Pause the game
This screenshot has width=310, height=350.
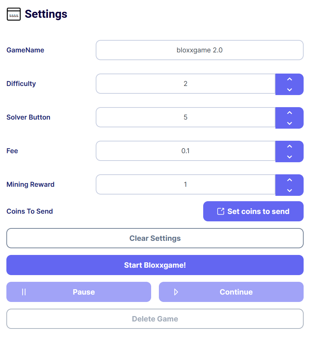[x=79, y=292]
